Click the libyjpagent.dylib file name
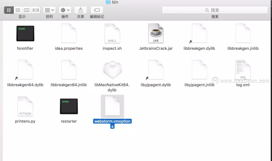This screenshot has width=272, height=161. 156,85
